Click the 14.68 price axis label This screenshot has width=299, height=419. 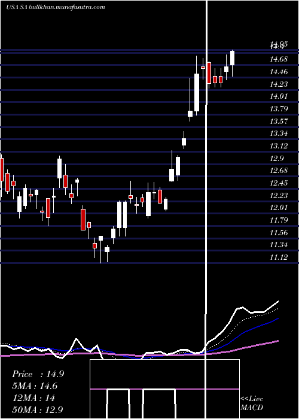click(279, 59)
